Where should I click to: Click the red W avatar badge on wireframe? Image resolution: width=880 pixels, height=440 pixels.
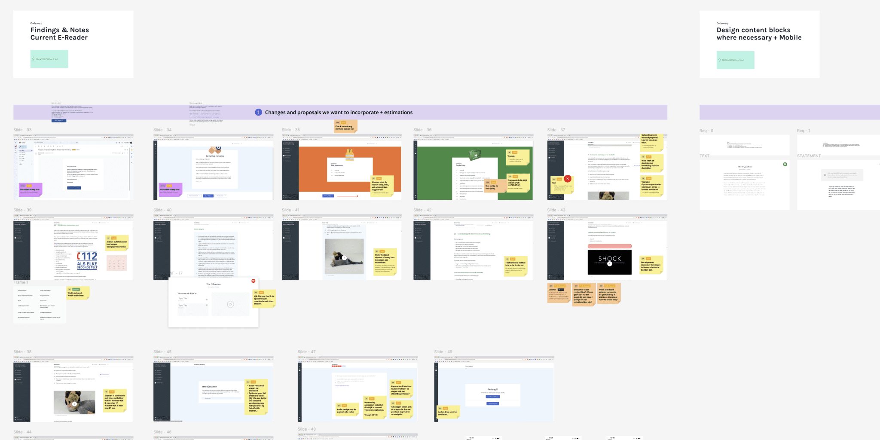(253, 281)
